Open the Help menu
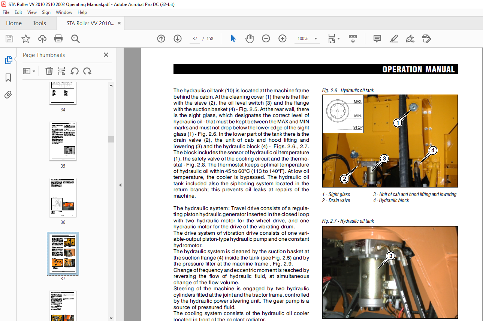Image resolution: width=483 pixels, height=321 pixels. click(x=82, y=12)
